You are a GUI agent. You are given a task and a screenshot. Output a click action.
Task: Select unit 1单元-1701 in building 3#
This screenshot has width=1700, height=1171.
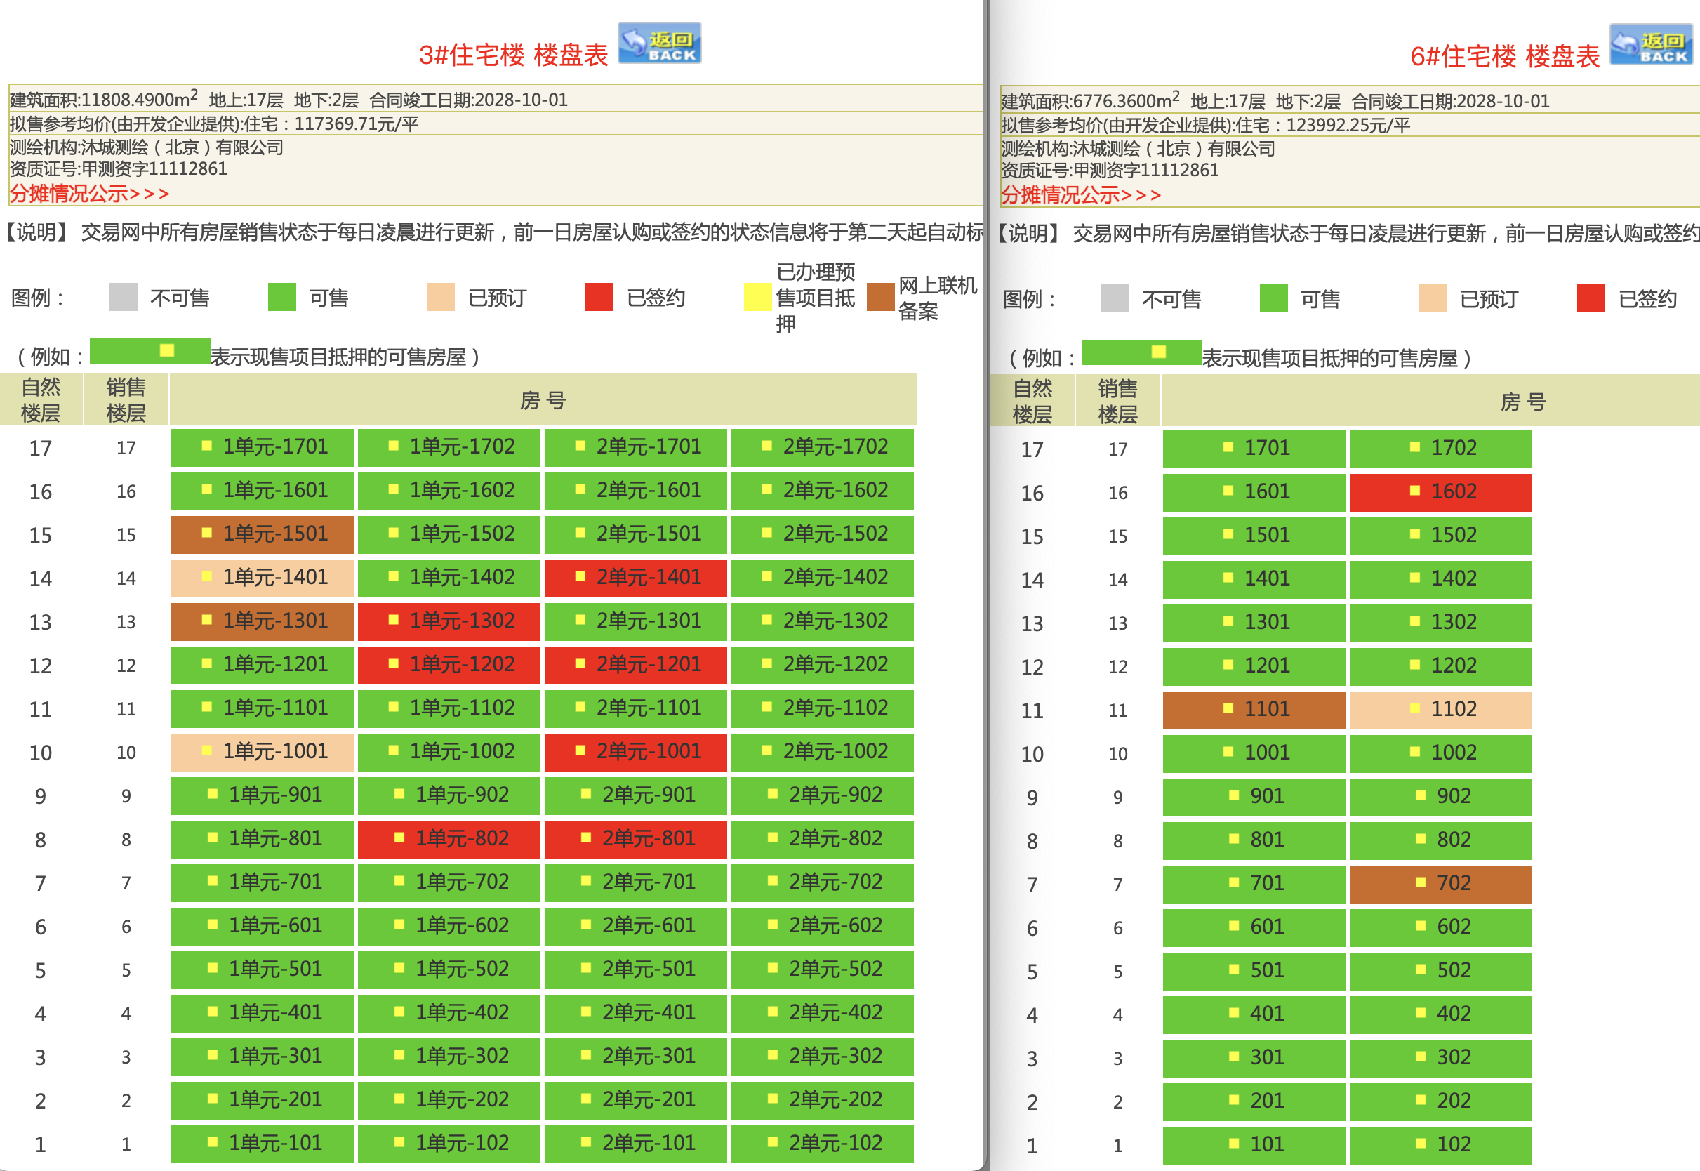(262, 446)
